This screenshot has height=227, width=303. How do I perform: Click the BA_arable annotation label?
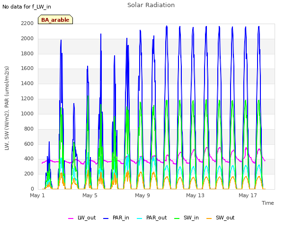tap(55, 20)
